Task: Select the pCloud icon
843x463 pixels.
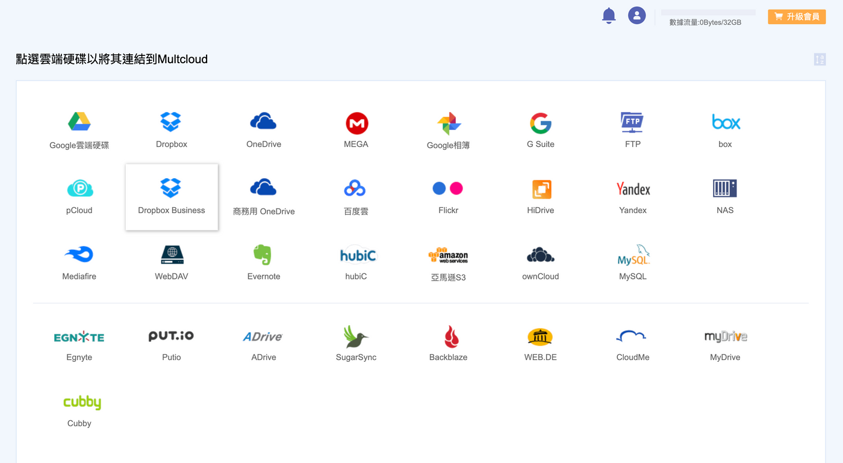Action: coord(79,189)
